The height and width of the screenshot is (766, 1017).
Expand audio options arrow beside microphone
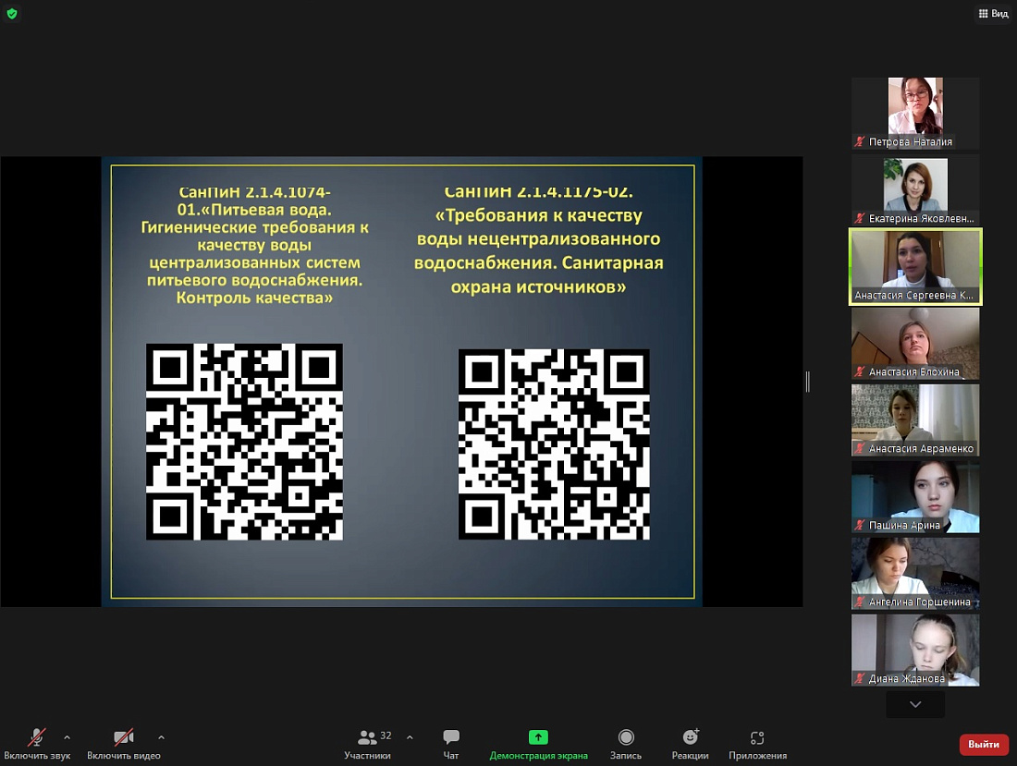point(67,737)
